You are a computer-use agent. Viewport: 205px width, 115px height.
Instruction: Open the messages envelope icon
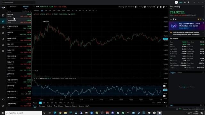pos(184,2)
